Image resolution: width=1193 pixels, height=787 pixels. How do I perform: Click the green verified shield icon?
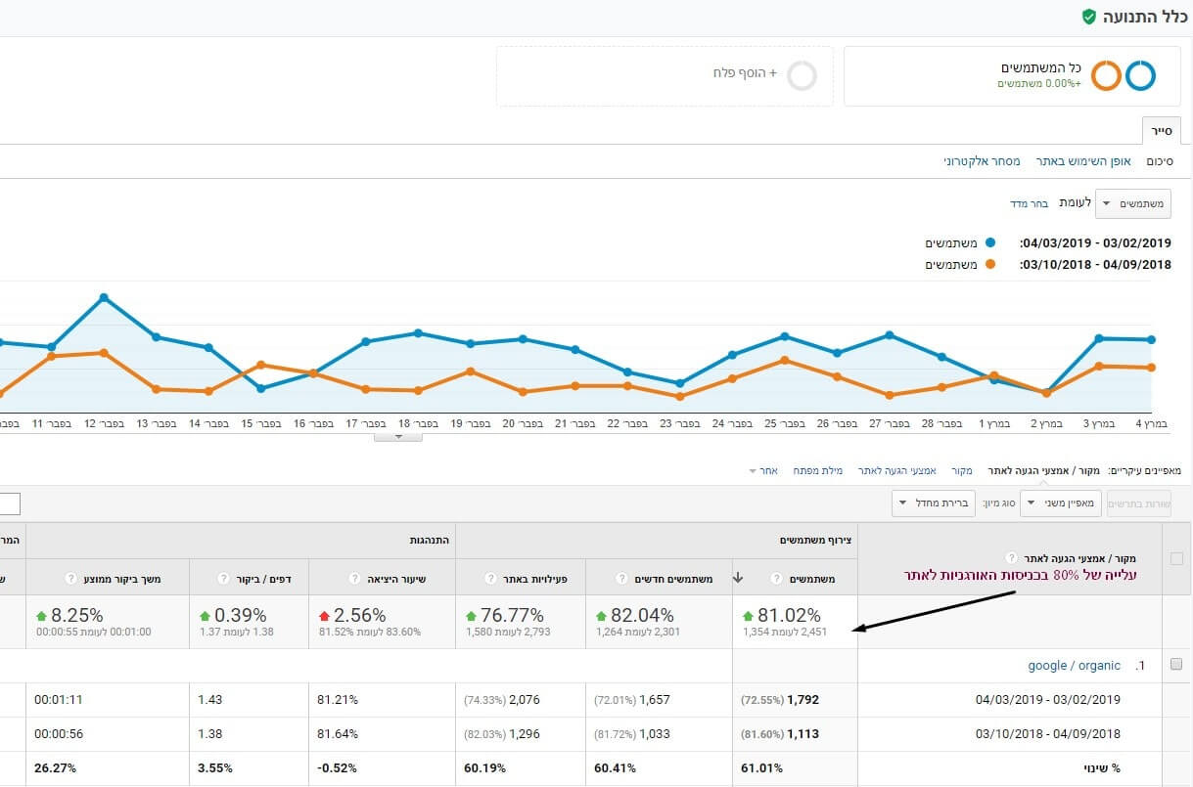pos(1089,17)
